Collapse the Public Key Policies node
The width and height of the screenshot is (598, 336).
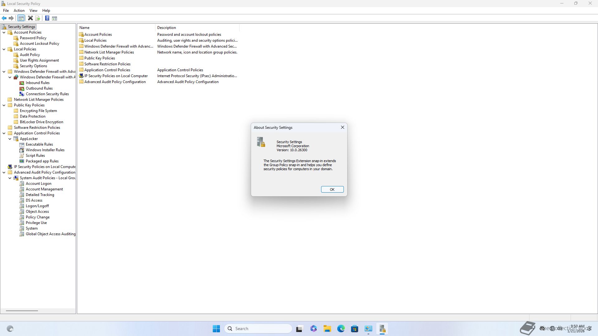tap(4, 105)
